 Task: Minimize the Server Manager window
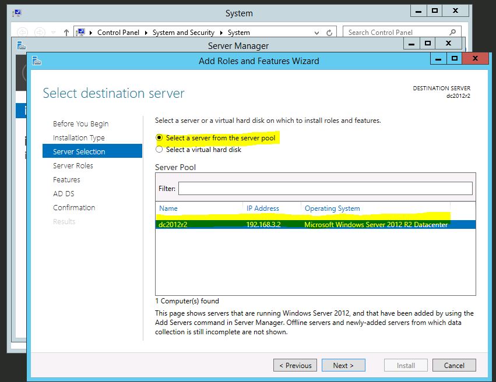pyautogui.click(x=411, y=44)
